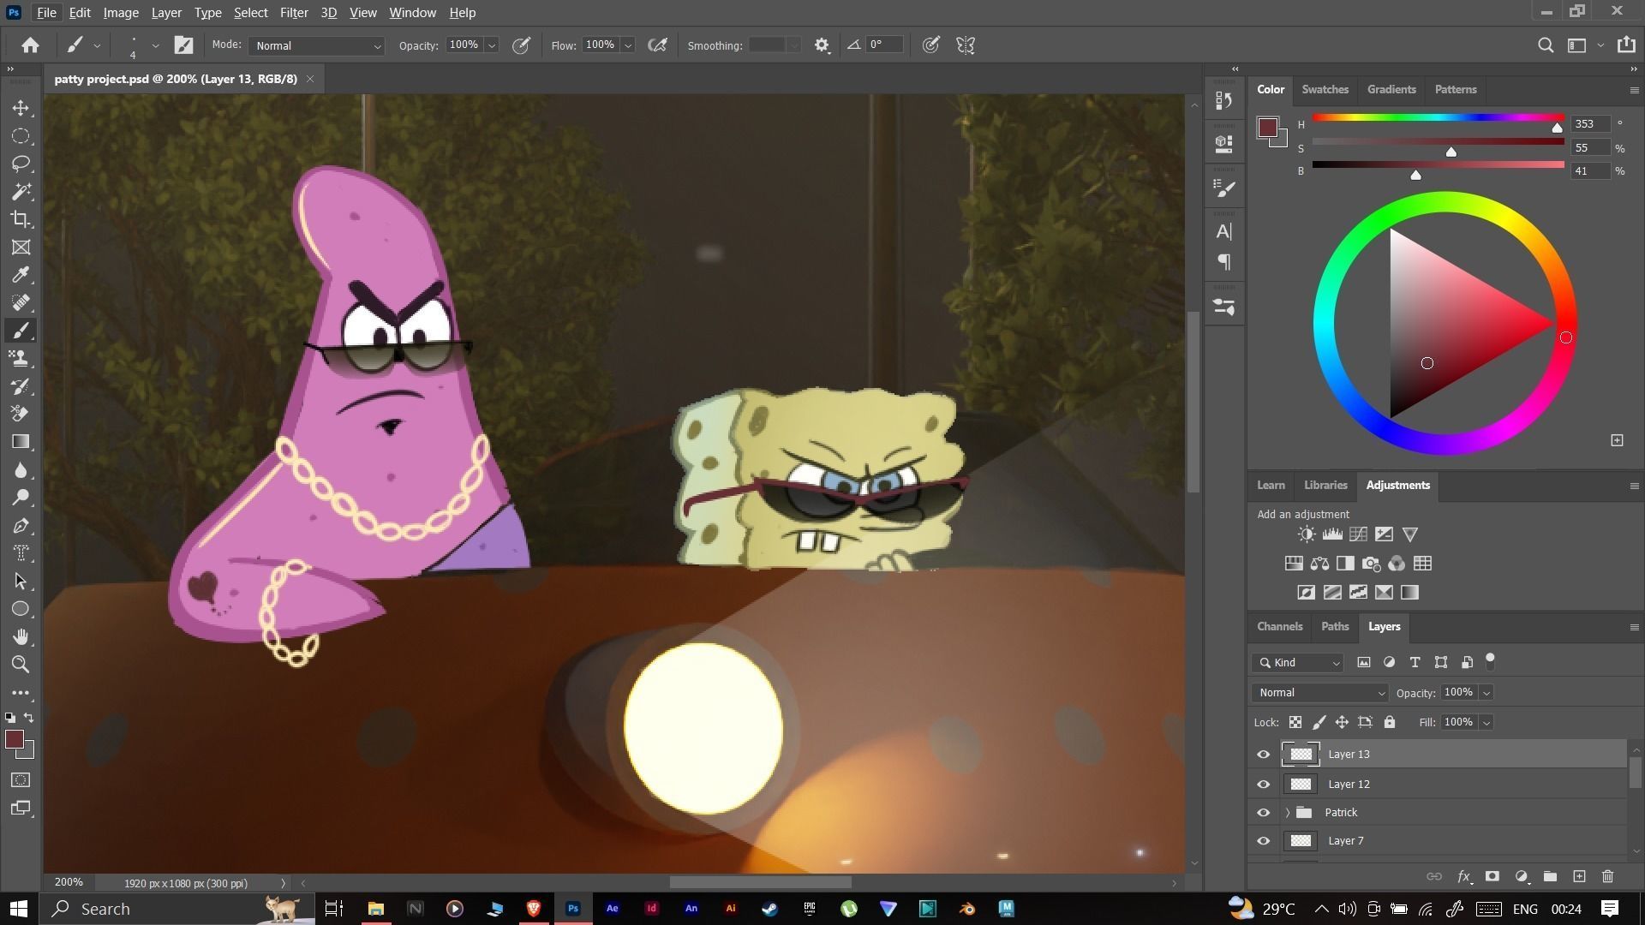Open Flow dropdown arrow
This screenshot has width=1645, height=925.
point(628,45)
